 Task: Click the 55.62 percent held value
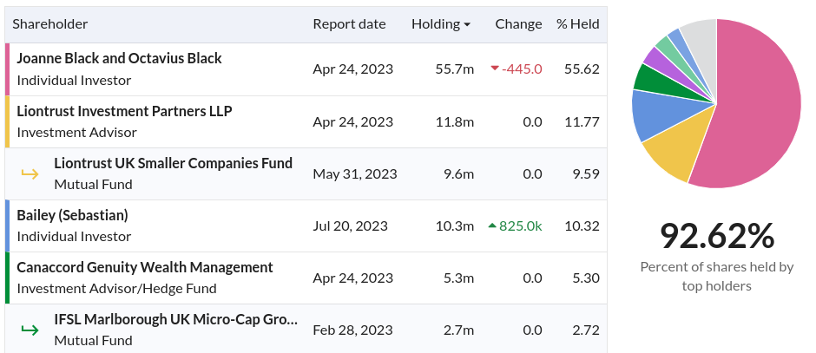click(582, 69)
